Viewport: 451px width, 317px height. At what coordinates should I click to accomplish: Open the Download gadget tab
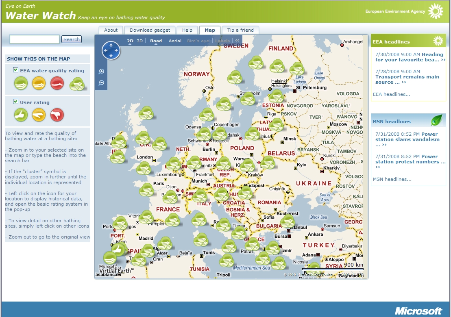pyautogui.click(x=150, y=30)
